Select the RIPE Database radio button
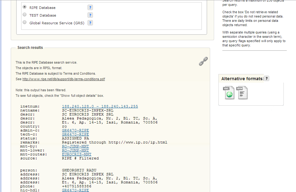This screenshot has height=192, width=296. pyautogui.click(x=25, y=7)
